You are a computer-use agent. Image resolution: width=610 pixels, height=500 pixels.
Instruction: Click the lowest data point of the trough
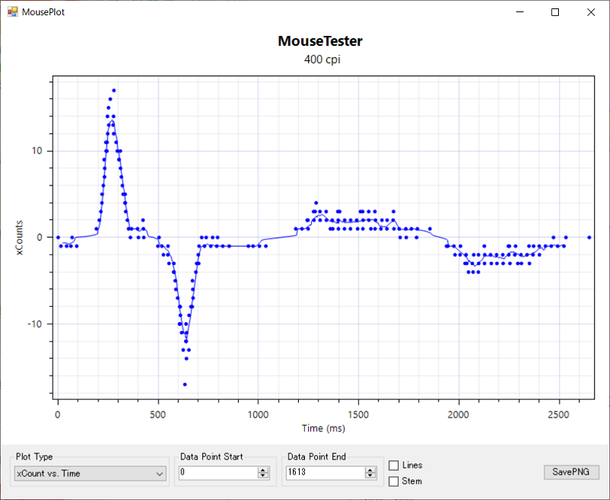pos(185,384)
